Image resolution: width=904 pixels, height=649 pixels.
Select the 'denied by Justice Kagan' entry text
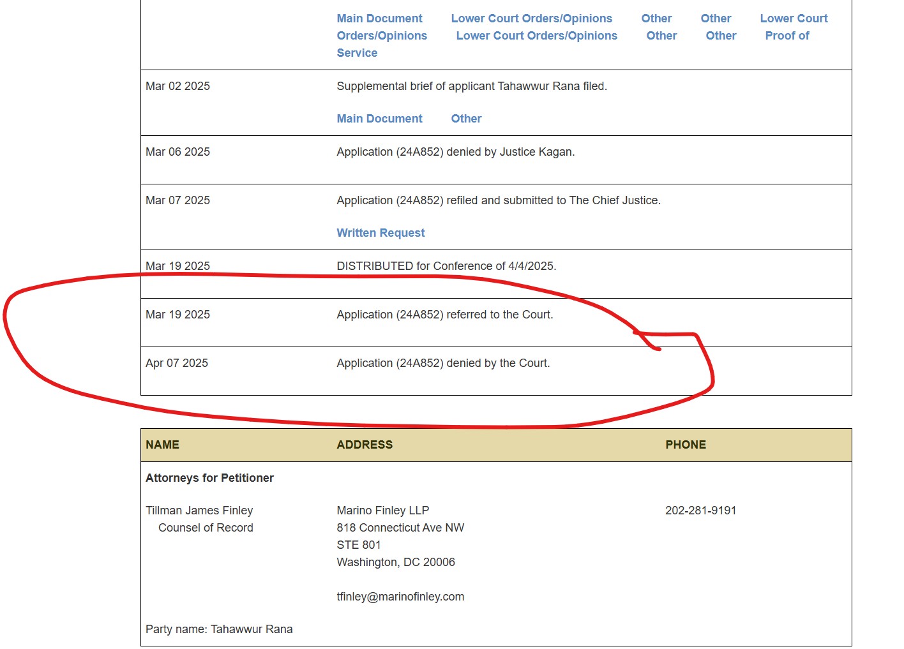coord(455,152)
